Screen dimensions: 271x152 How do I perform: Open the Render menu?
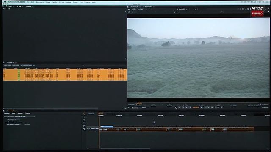click(55, 2)
